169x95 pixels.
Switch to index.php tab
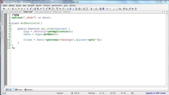[67, 12]
